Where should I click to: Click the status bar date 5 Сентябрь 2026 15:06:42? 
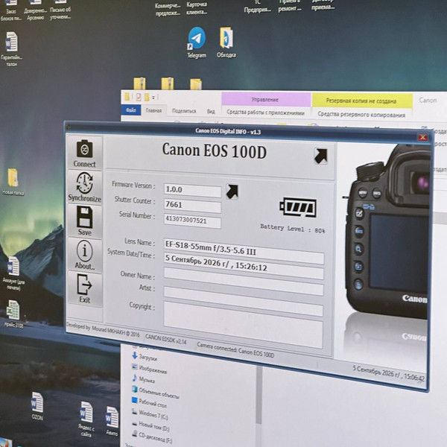389,373
